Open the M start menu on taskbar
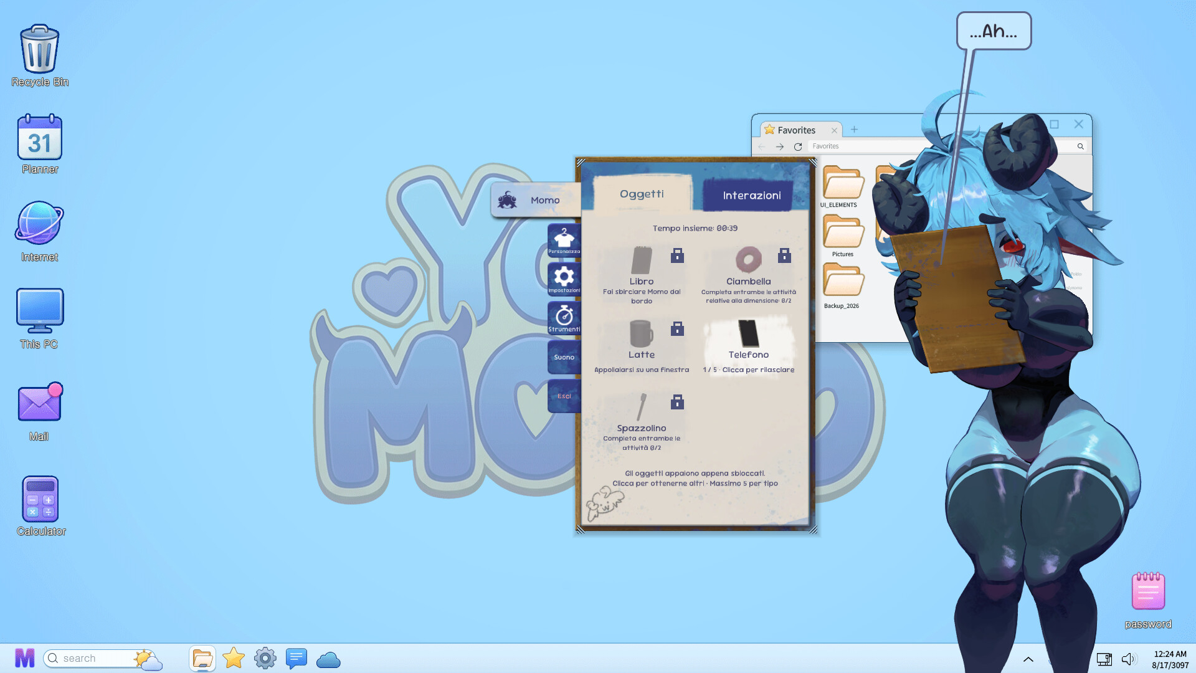The image size is (1196, 673). tap(25, 658)
